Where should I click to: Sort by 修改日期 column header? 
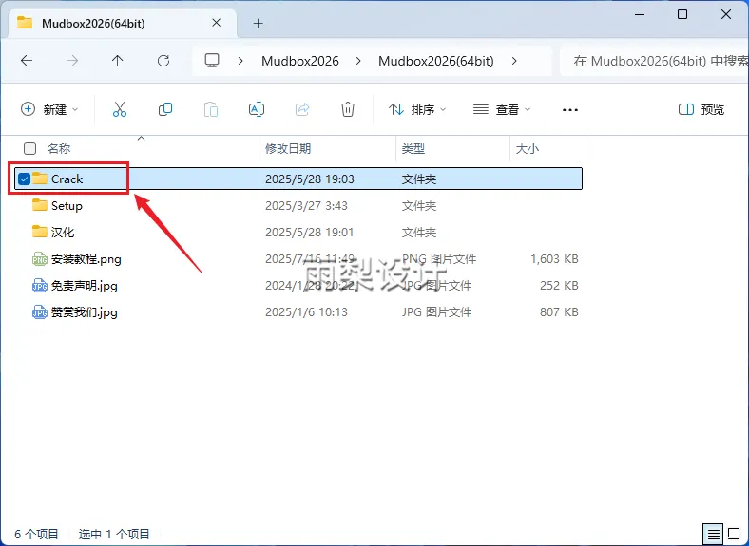(288, 148)
